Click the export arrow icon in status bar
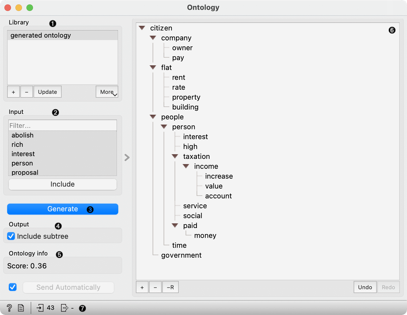 click(65, 308)
